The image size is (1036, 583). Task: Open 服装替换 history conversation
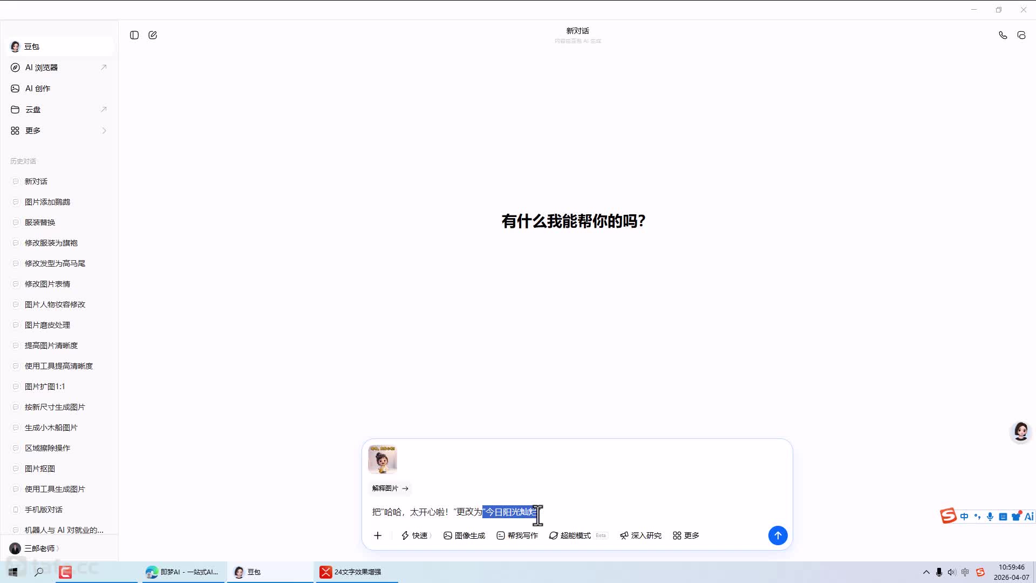tap(40, 222)
